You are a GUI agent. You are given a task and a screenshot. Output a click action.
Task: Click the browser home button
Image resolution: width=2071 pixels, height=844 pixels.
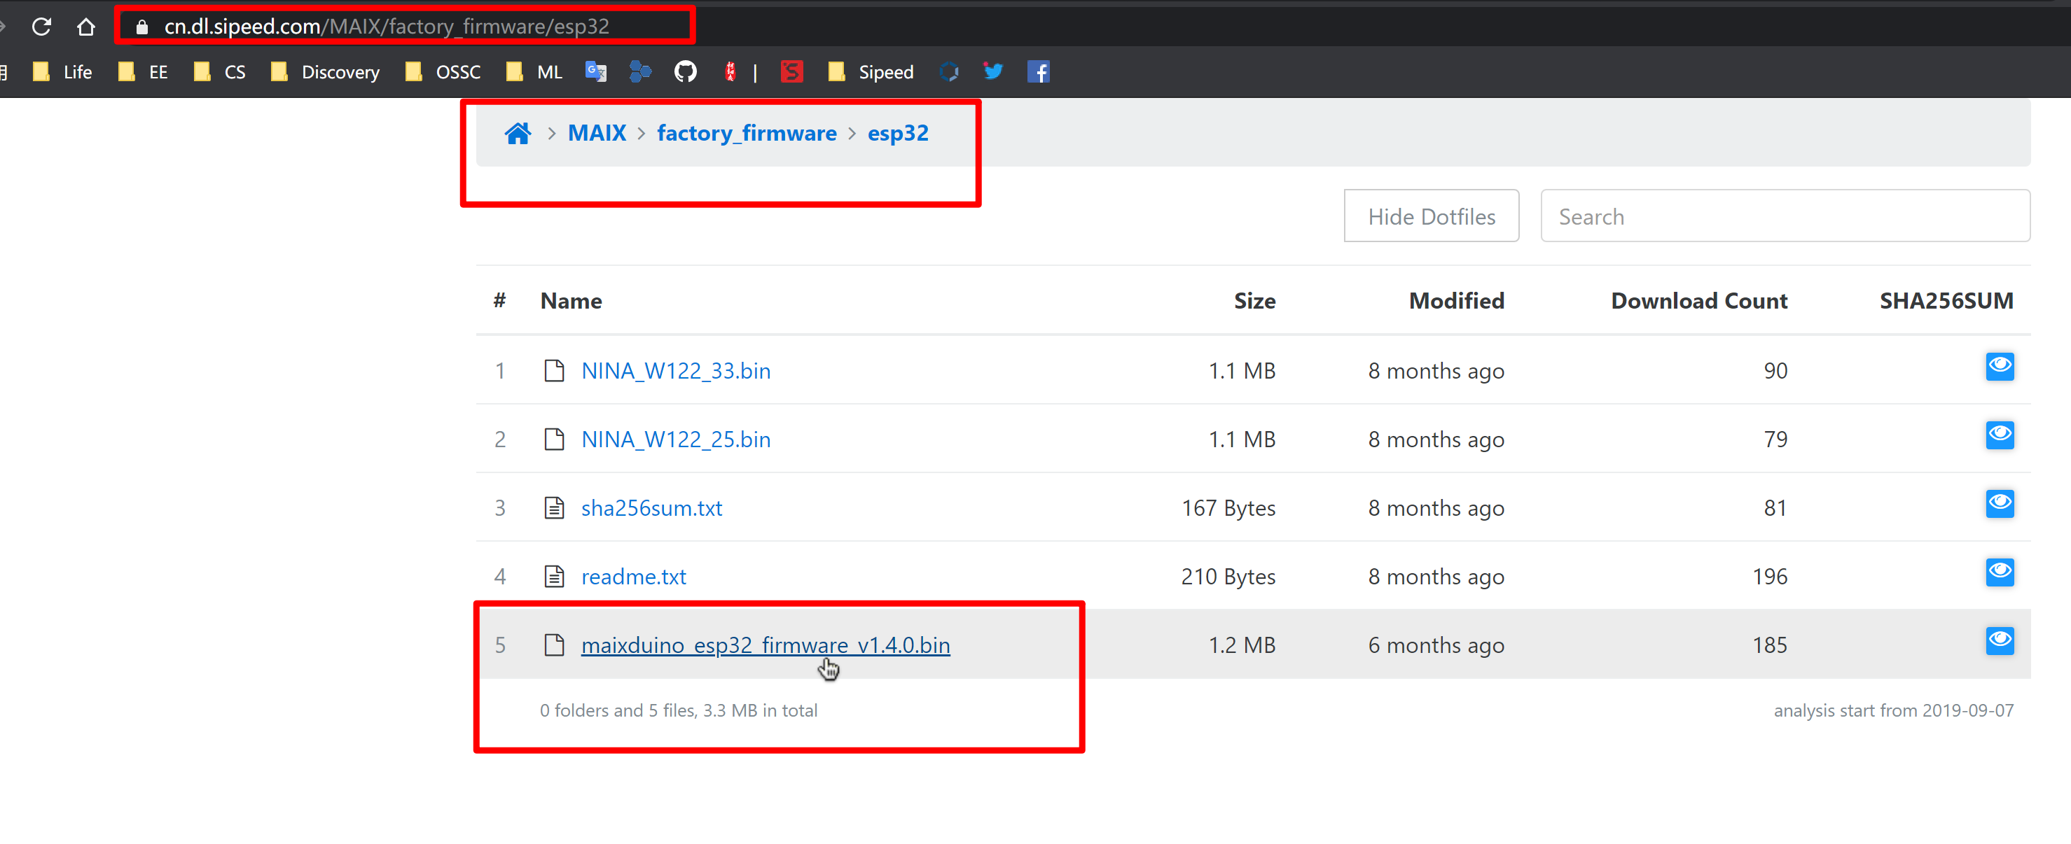coord(86,27)
